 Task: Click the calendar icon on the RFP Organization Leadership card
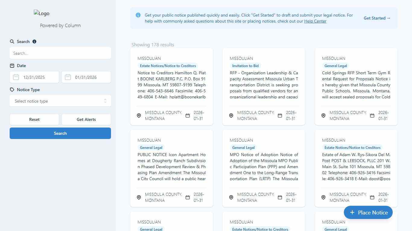pos(280,115)
